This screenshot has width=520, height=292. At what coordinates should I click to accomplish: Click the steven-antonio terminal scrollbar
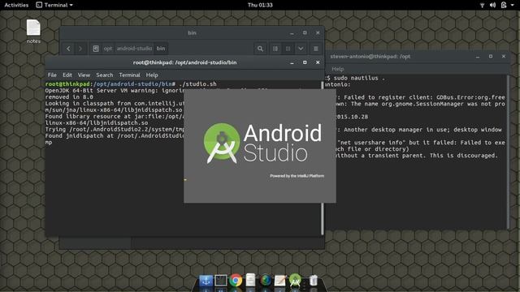coord(508,152)
